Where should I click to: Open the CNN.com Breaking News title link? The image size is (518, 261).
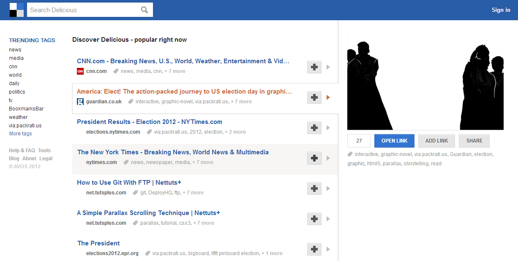click(183, 61)
